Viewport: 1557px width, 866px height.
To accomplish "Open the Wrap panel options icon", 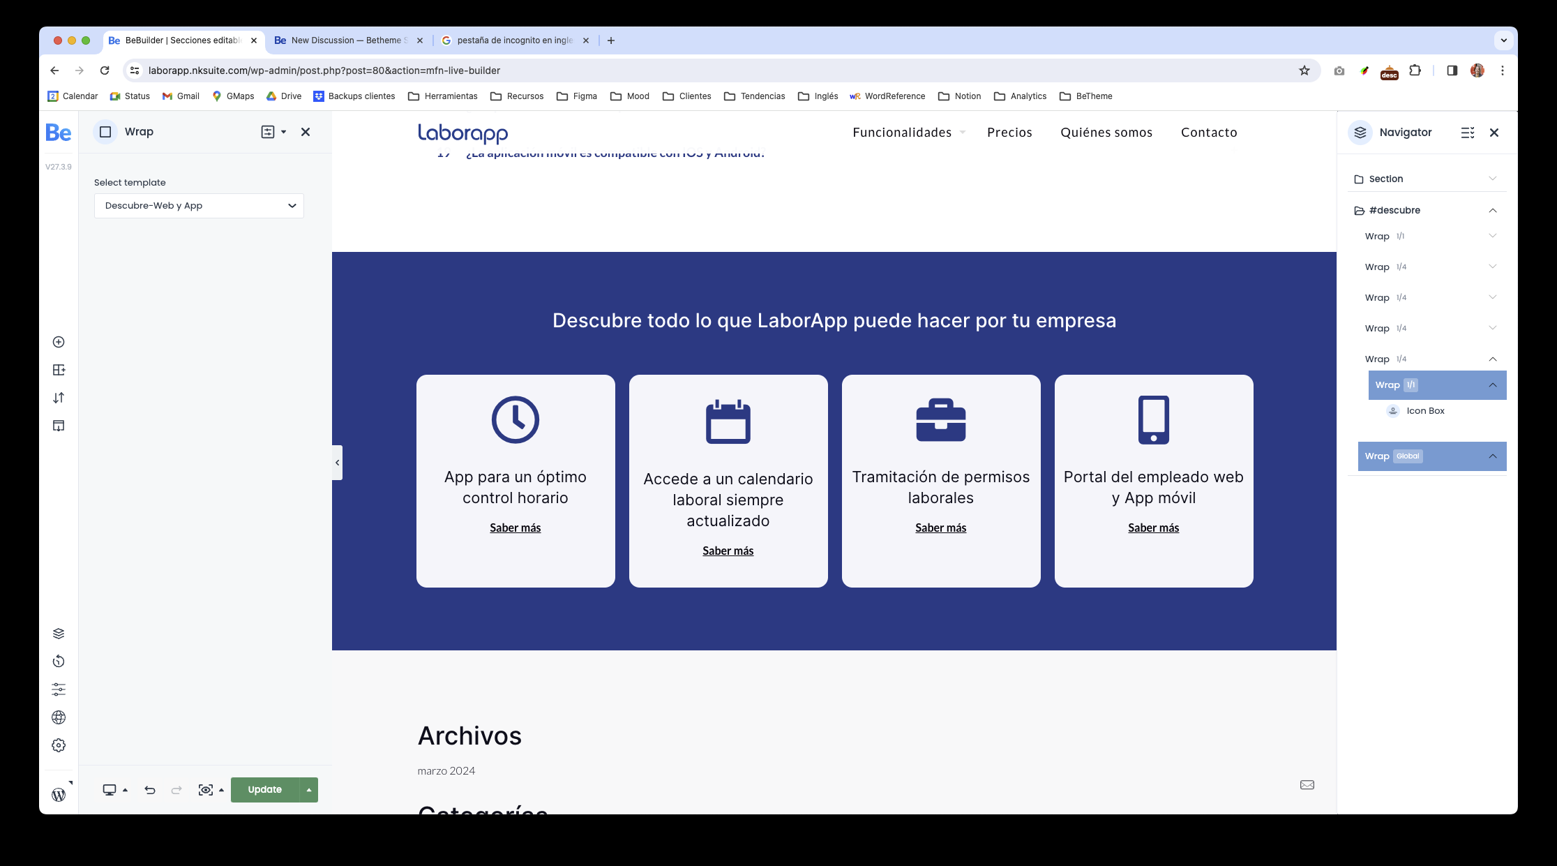I will (268, 132).
